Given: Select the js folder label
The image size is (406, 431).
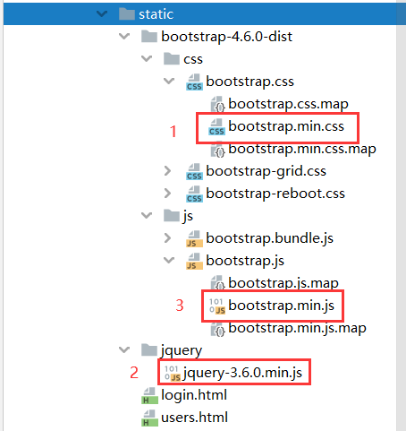Looking at the screenshot, I should pos(188,216).
